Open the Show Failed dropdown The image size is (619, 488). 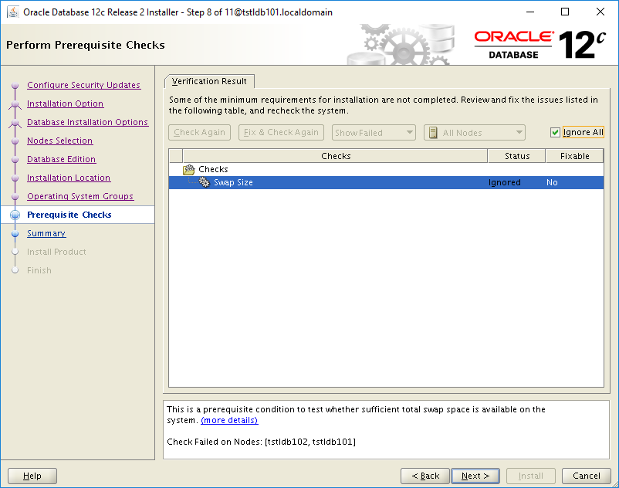point(374,133)
